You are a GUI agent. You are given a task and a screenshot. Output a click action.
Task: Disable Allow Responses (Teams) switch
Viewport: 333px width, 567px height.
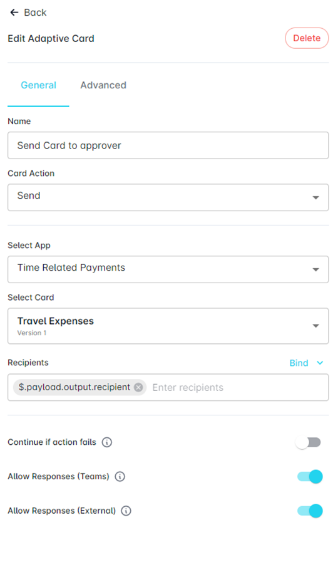tap(310, 477)
